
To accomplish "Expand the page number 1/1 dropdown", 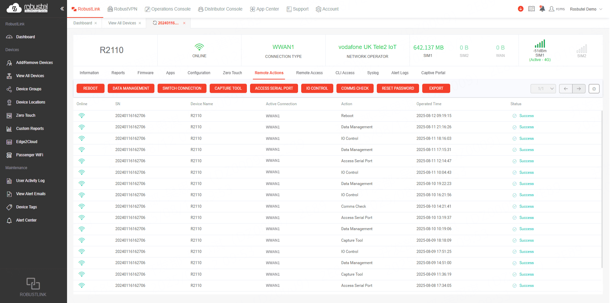I will [x=543, y=89].
